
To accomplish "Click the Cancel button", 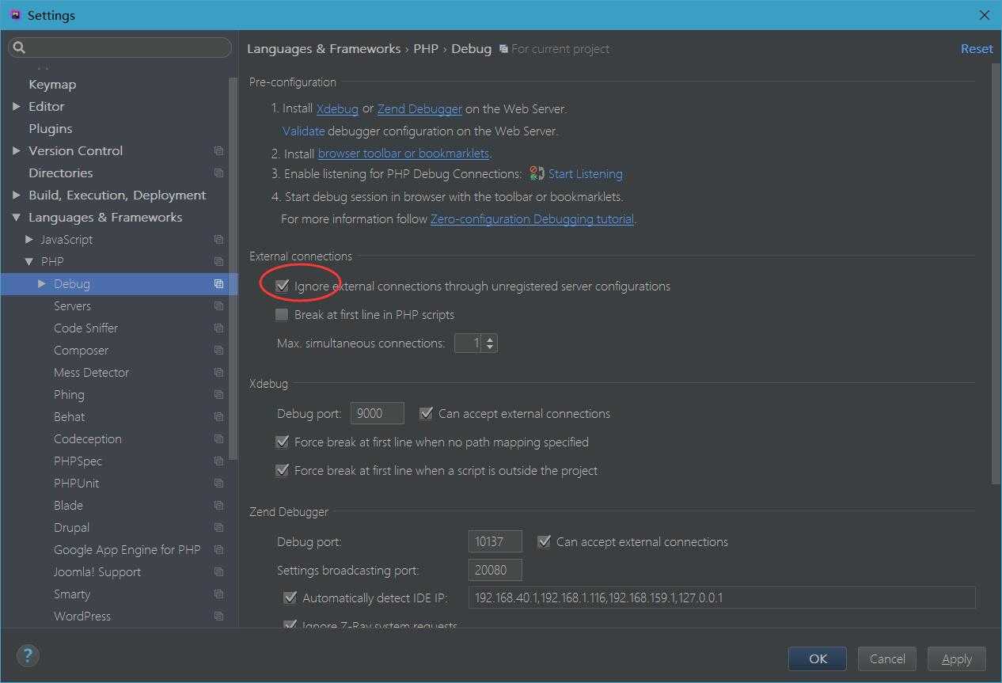I will (887, 658).
